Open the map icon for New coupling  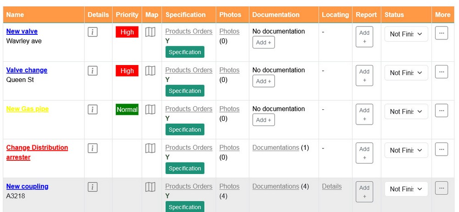[x=151, y=187]
